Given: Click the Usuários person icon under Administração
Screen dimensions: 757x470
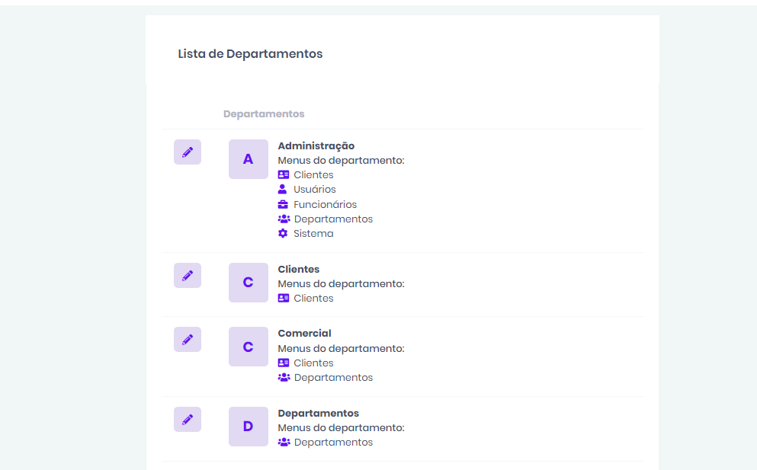Looking at the screenshot, I should pos(283,189).
